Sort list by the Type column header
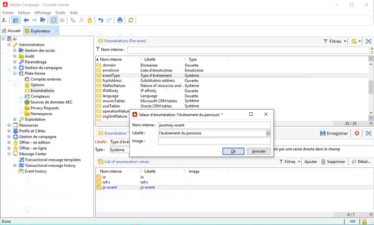The image size is (374, 225). click(x=192, y=60)
